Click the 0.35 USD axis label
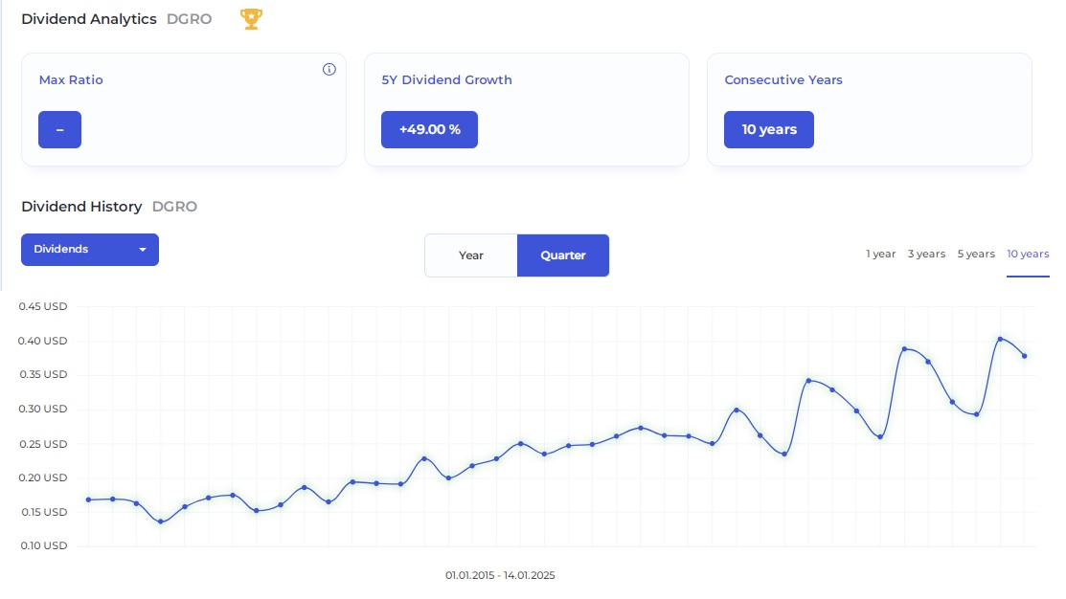The width and height of the screenshot is (1066, 599). 43,374
